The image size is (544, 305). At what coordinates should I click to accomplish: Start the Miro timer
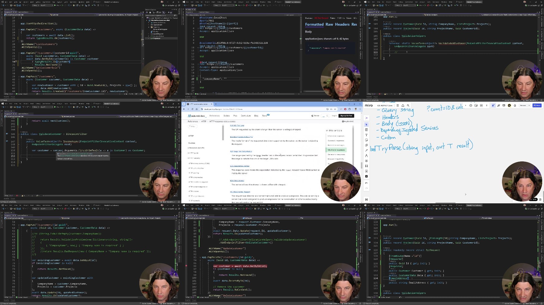pos(471,105)
